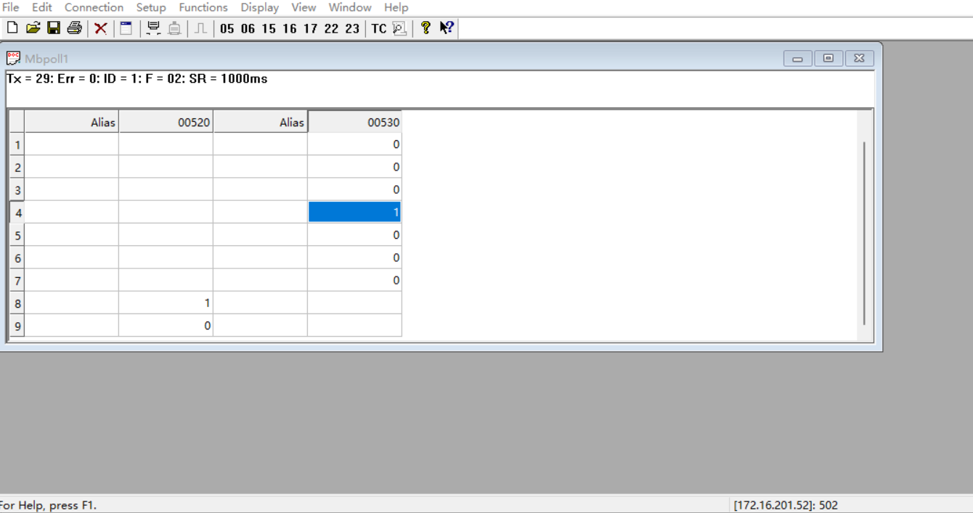Click the red X delete icon
Image resolution: width=973 pixels, height=513 pixels.
(x=101, y=28)
